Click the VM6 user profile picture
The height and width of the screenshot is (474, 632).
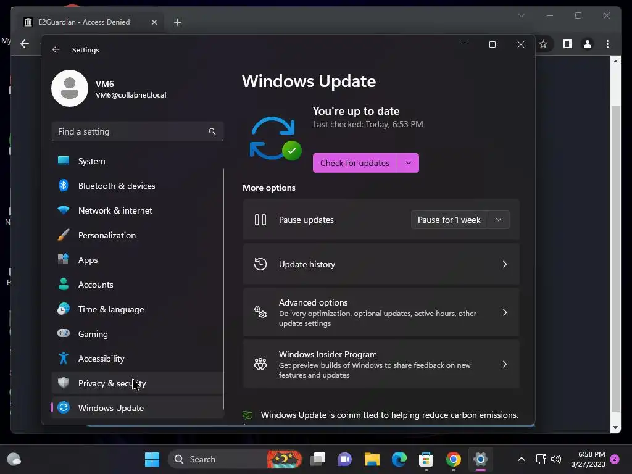point(70,88)
